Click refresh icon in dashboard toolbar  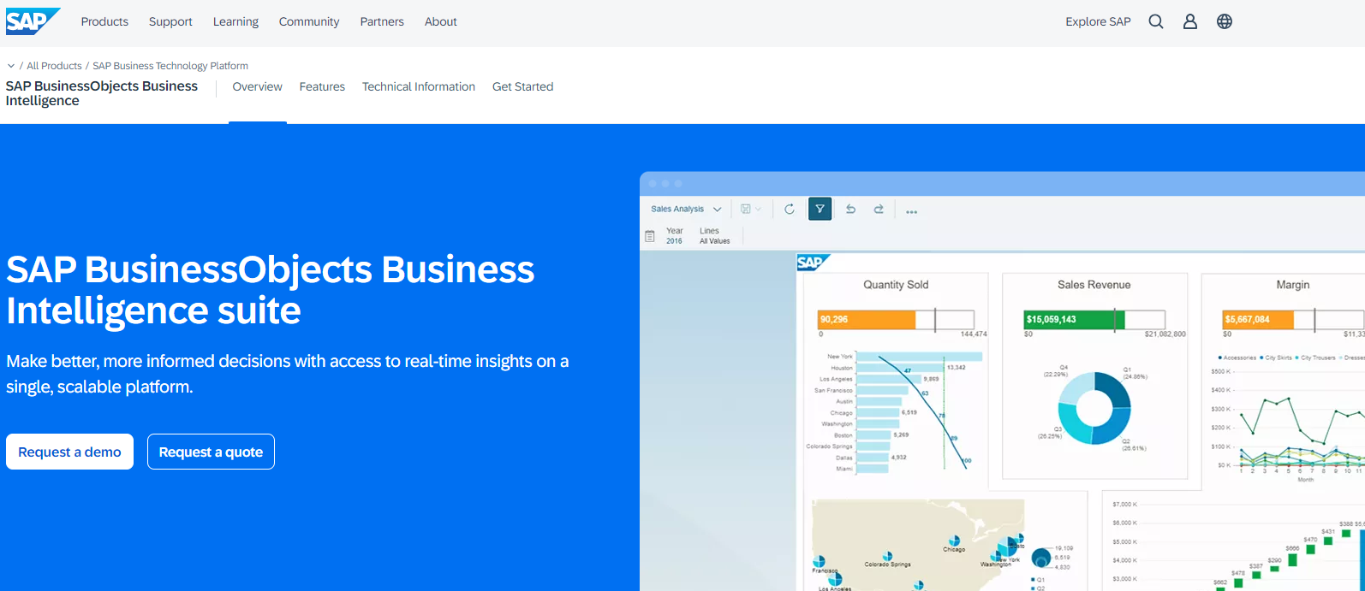[x=790, y=209]
